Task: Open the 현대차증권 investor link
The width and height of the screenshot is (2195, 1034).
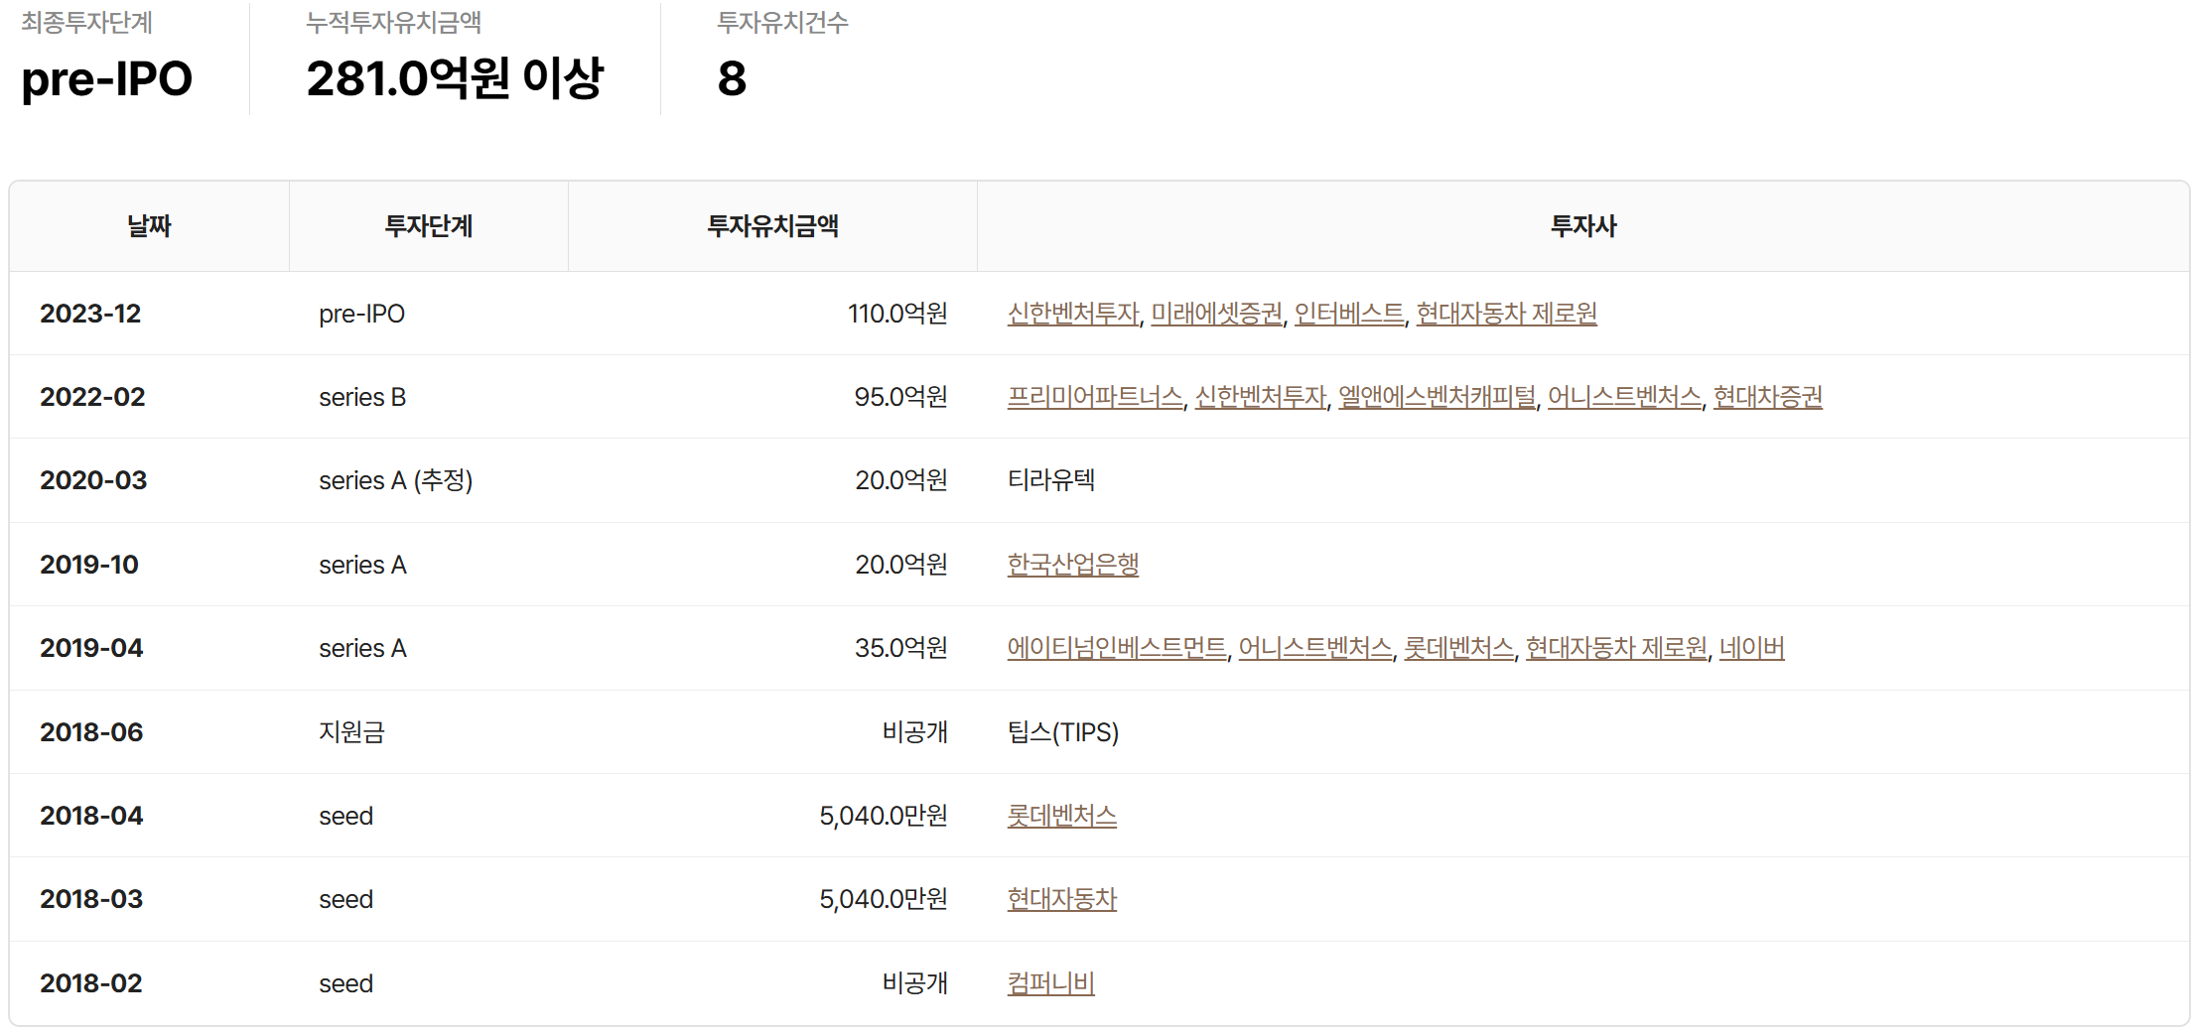Action: tap(1767, 397)
